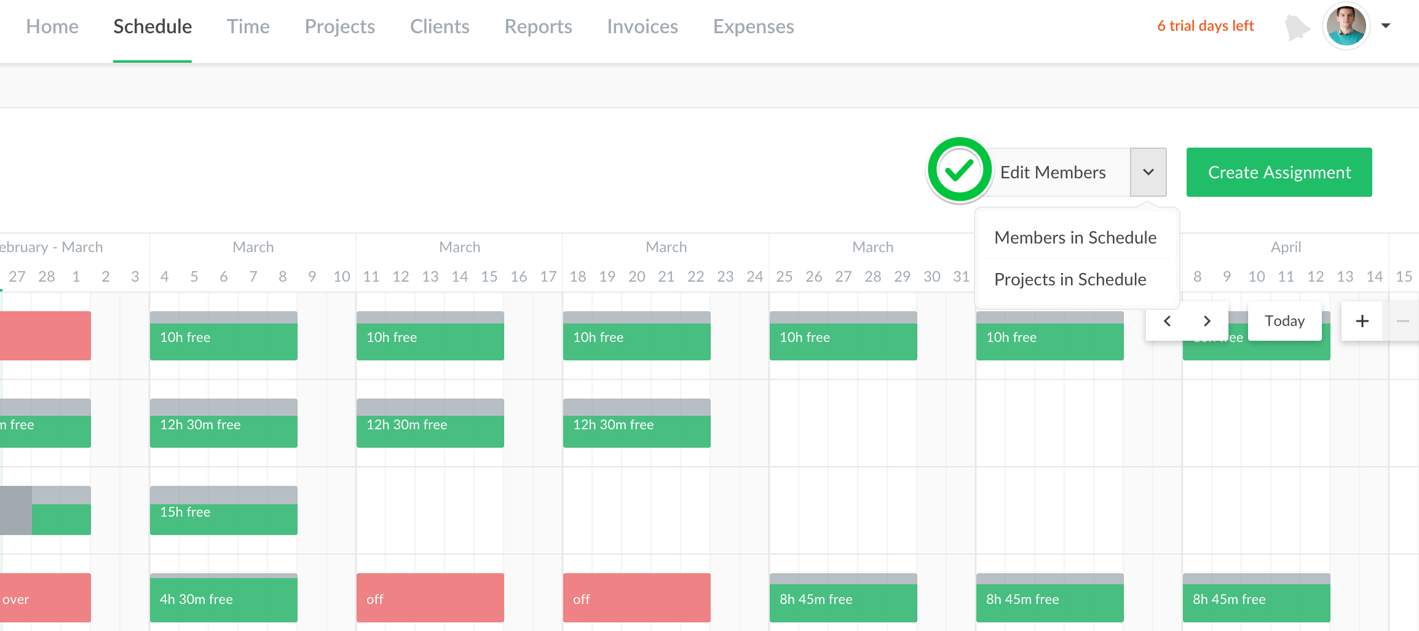Click the first red off block
1419x631 pixels.
(430, 598)
